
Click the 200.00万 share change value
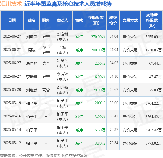pos(98,50)
